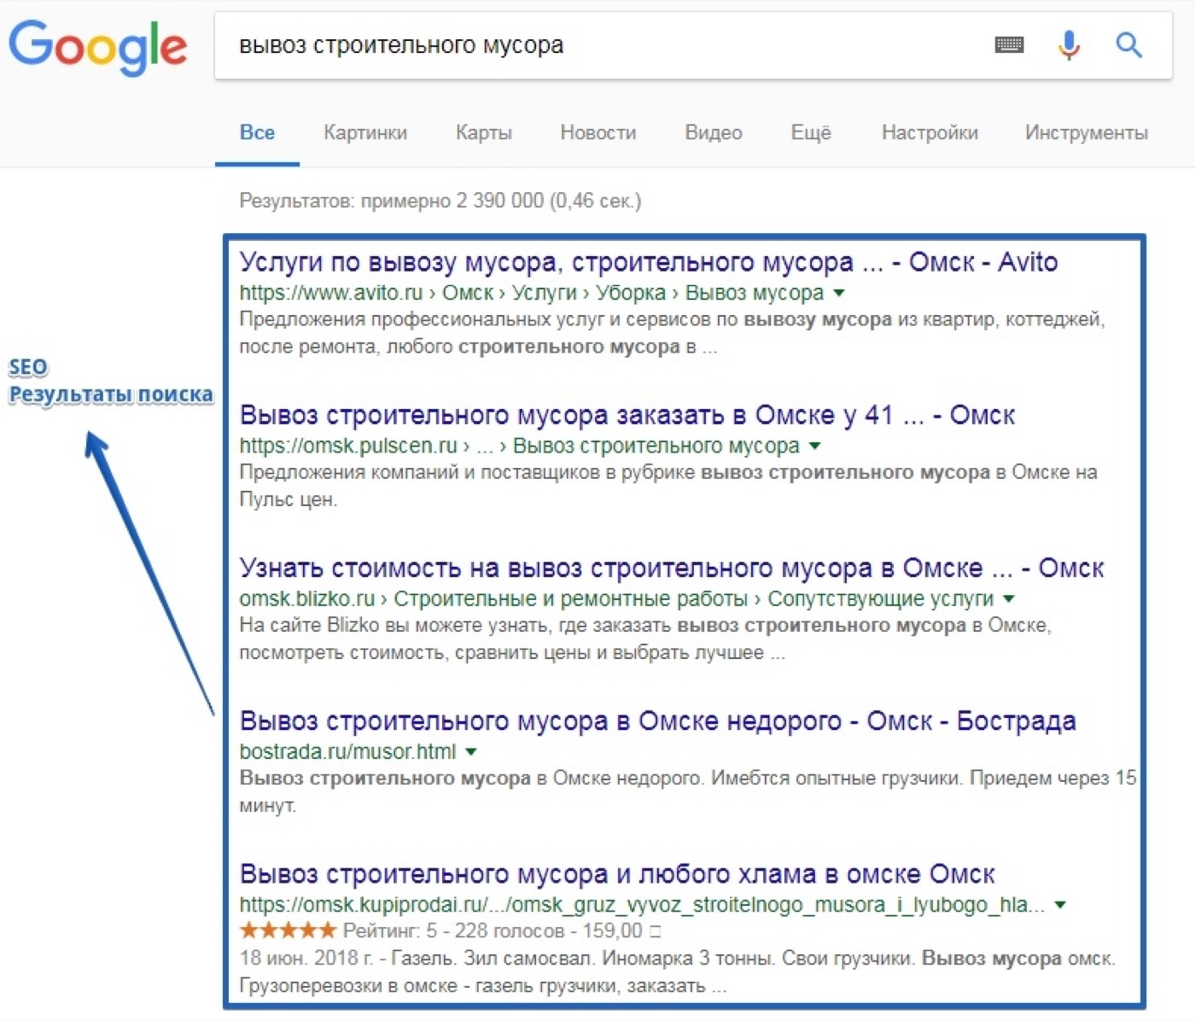
Task: Switch to the Видео tab
Action: (714, 132)
